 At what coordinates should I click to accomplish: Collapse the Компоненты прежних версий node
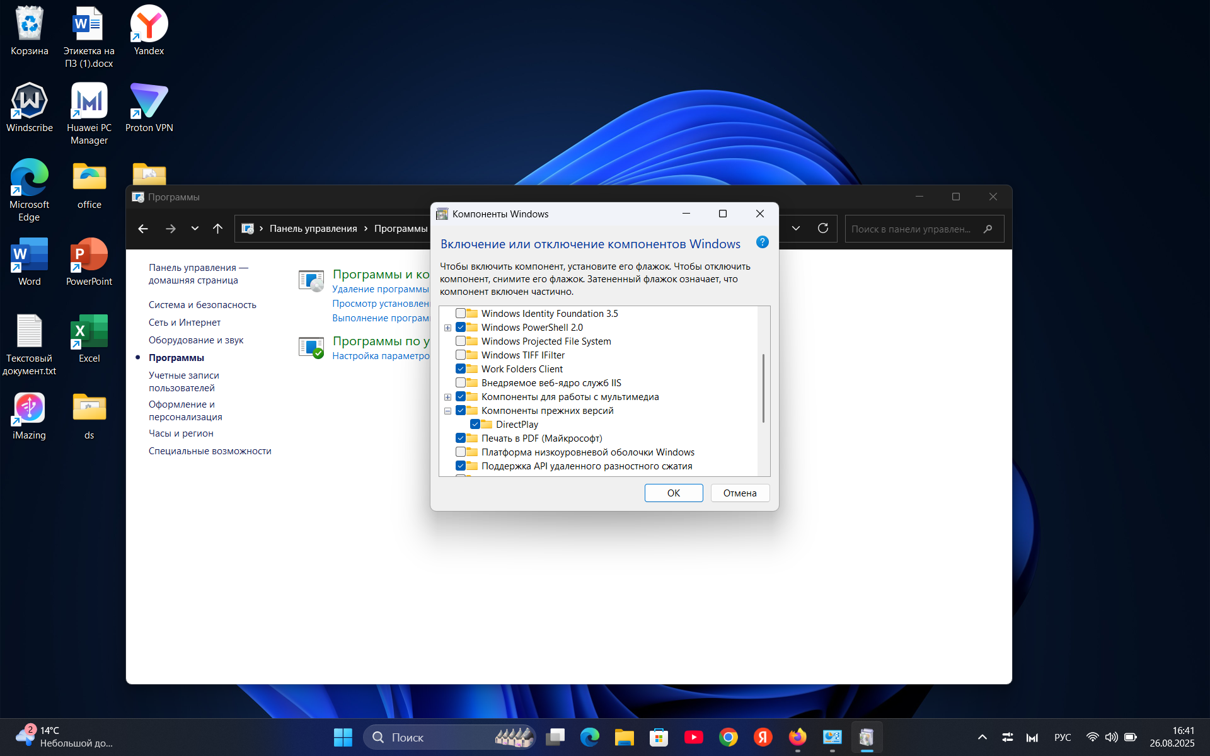(x=447, y=411)
